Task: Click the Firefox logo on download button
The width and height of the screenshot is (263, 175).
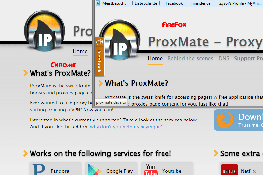Action: [x=225, y=120]
